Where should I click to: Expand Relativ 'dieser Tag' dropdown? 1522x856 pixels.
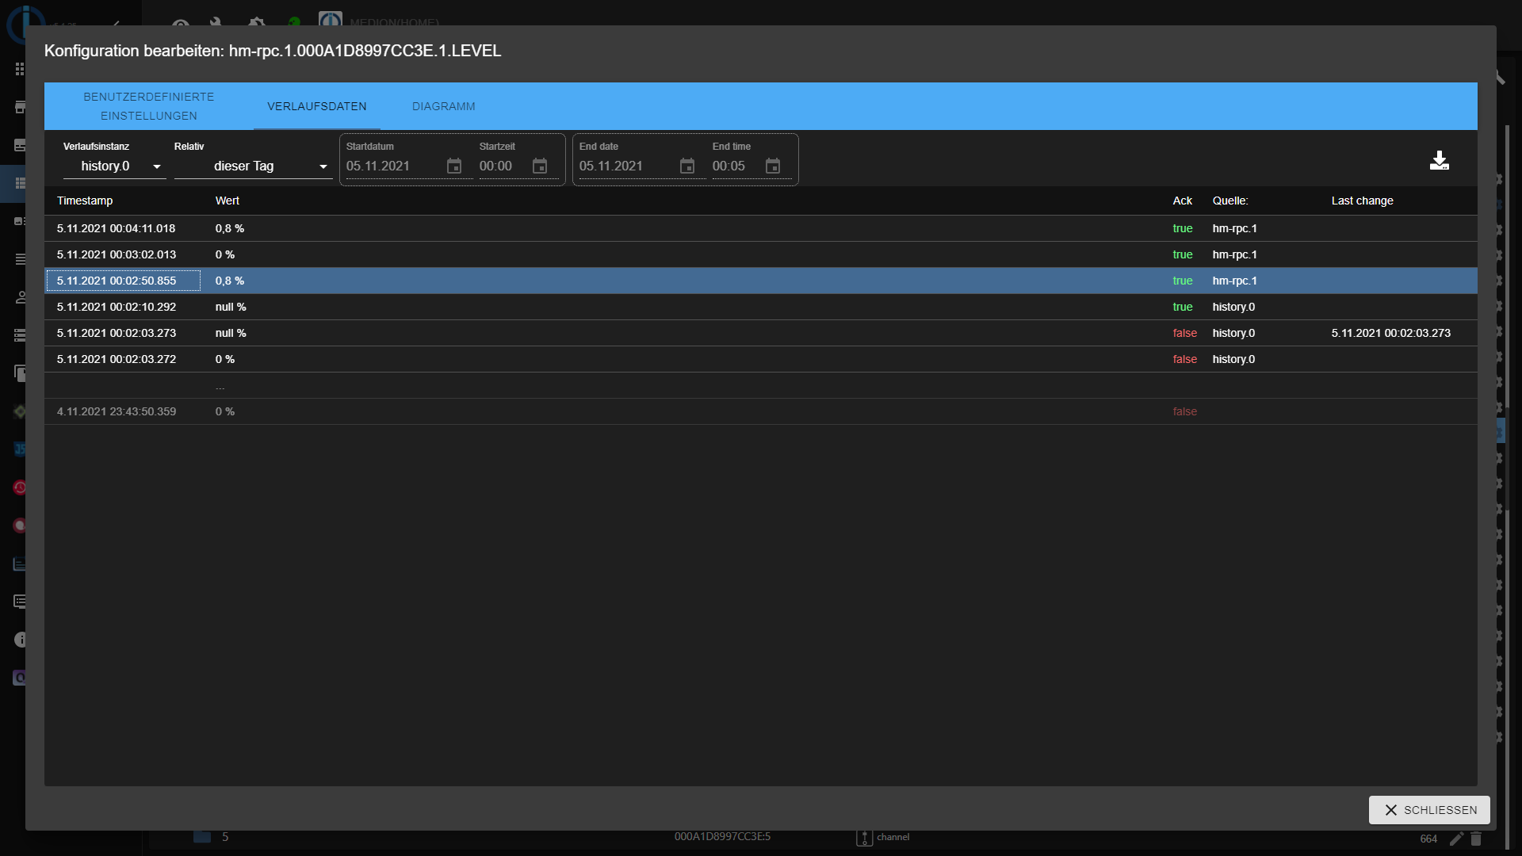254,166
